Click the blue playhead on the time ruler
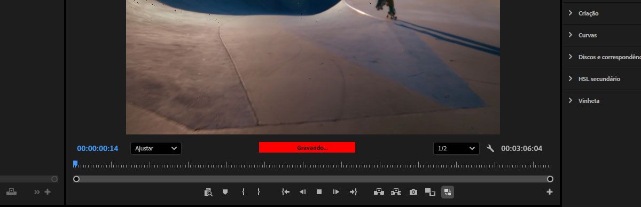Image resolution: width=641 pixels, height=207 pixels. click(75, 164)
